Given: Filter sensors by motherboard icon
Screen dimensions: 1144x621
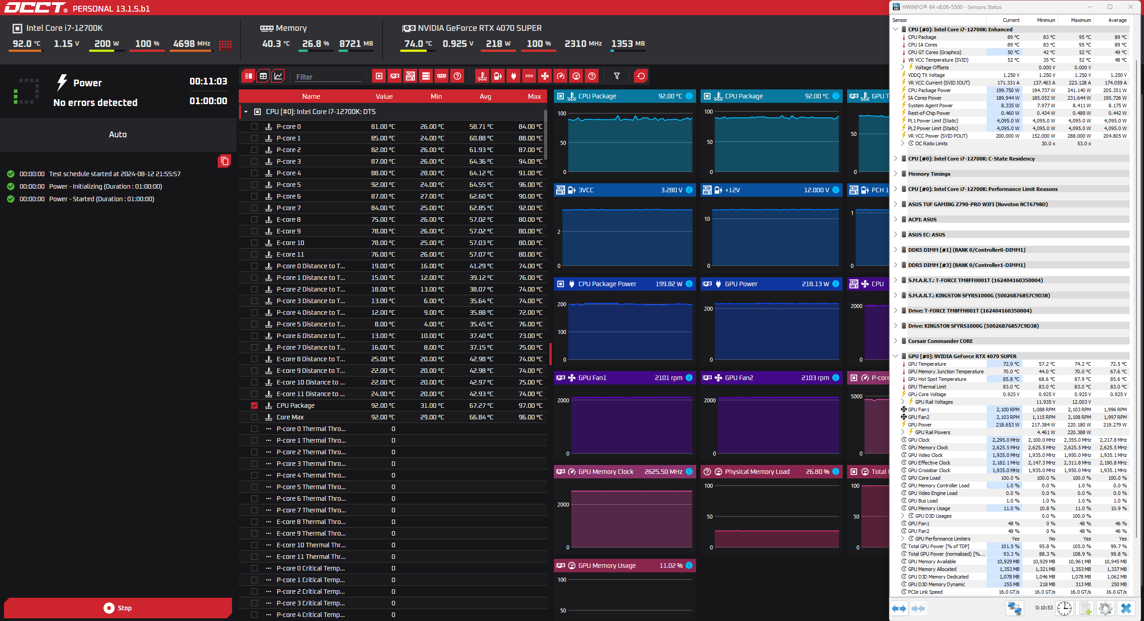Looking at the screenshot, I should click(410, 76).
